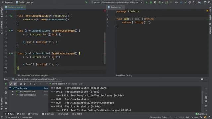
Task: Expand the TestExampleSuite node
Action: (13, 91)
